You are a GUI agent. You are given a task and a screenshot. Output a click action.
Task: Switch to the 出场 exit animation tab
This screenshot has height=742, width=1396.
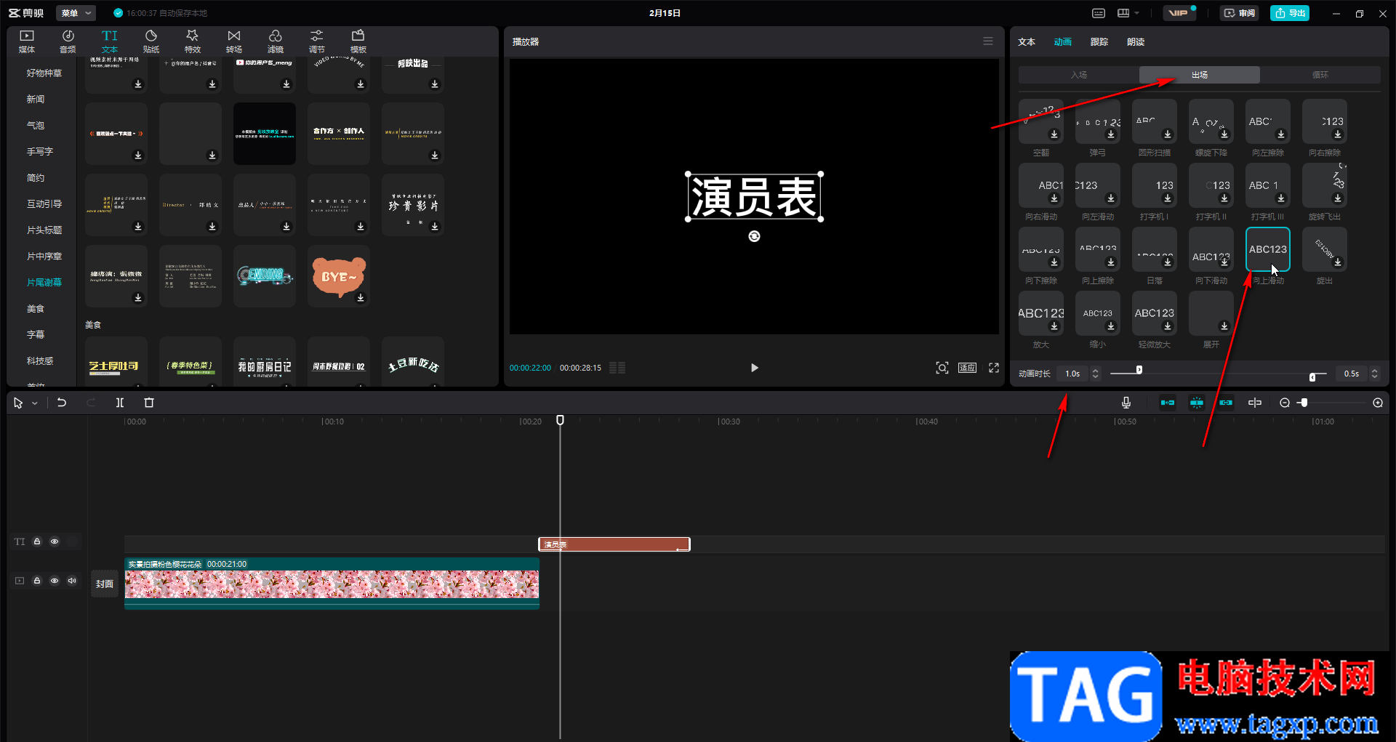pos(1200,75)
